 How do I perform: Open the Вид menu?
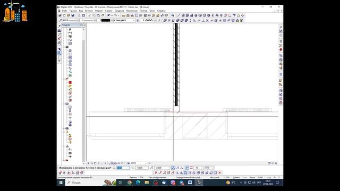[x=81, y=11]
